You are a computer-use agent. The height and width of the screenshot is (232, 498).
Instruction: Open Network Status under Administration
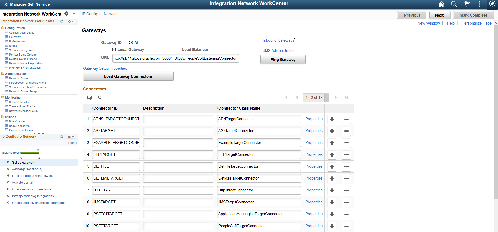19,78
